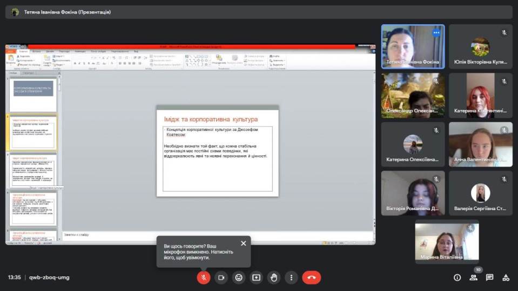Toggle the camera on or off
518x291 pixels.
(221, 278)
